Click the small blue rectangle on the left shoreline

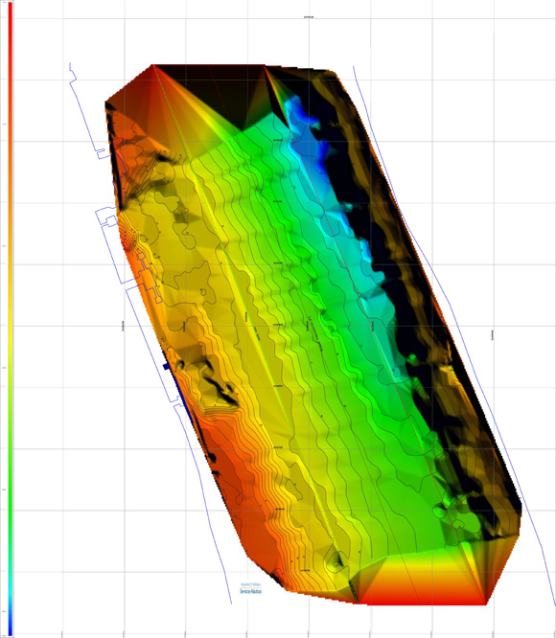click(x=166, y=366)
